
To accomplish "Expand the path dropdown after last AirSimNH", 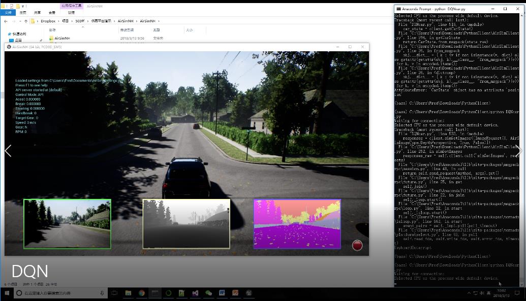I will (x=159, y=21).
